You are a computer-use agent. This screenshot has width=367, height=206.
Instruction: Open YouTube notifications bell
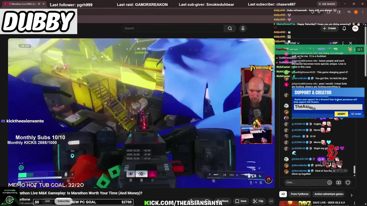(x=344, y=28)
